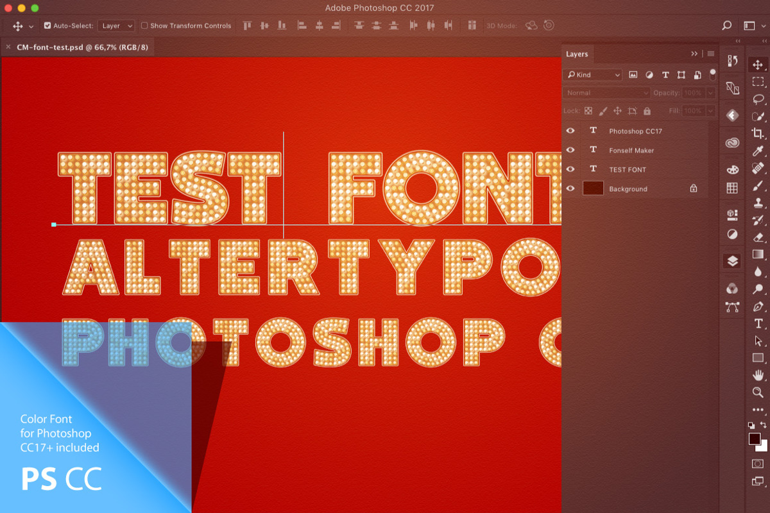Select the Crop tool
This screenshot has height=513, width=770.
click(x=758, y=133)
